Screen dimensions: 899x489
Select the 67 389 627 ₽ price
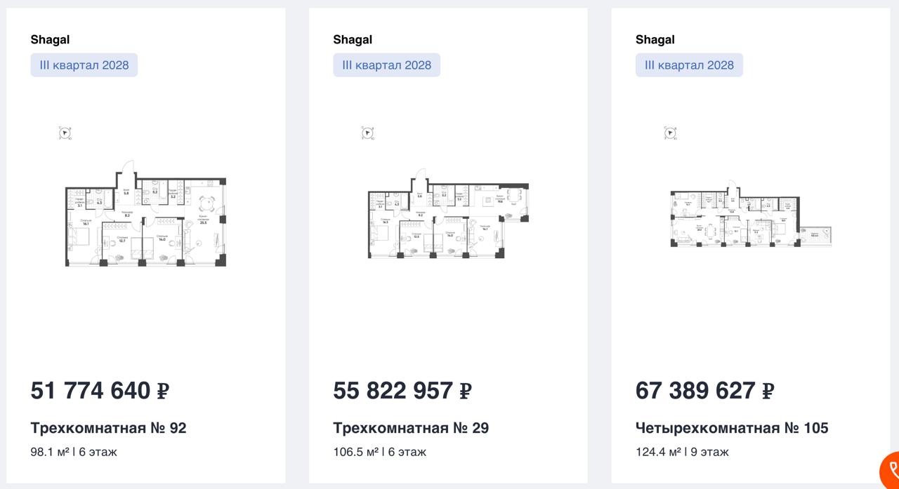click(x=704, y=391)
